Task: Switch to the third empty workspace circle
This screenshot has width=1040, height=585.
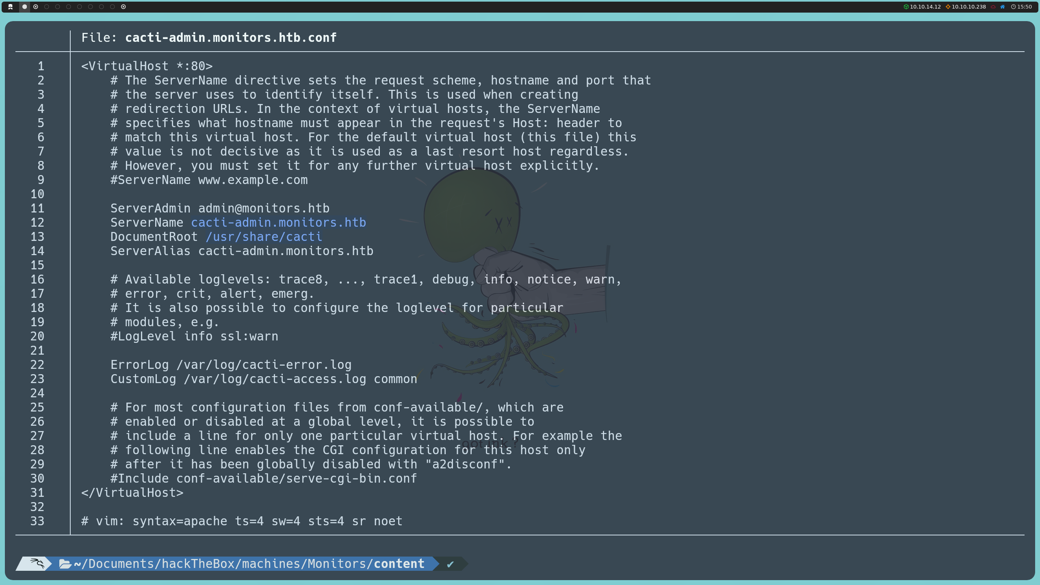Action: [x=47, y=6]
